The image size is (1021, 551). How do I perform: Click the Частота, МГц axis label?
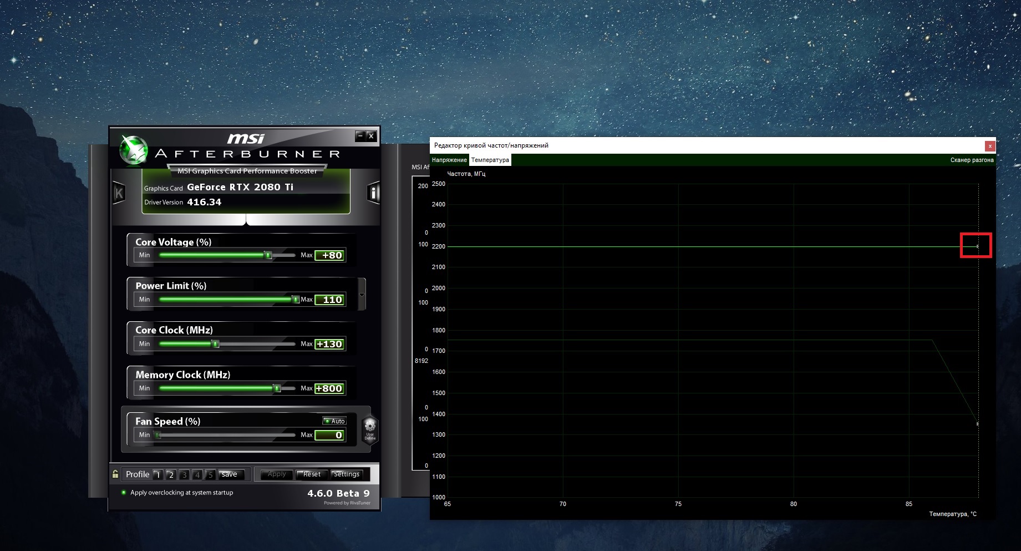point(466,174)
